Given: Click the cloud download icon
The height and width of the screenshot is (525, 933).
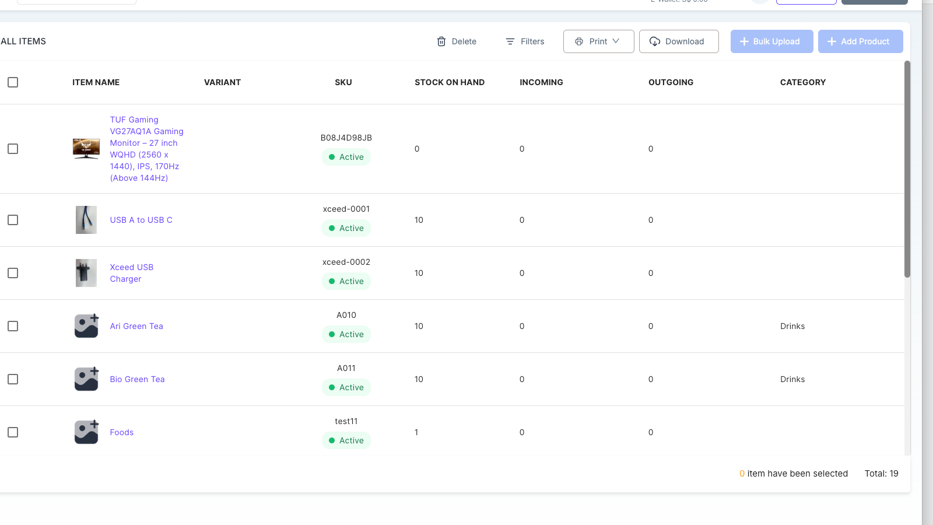Looking at the screenshot, I should [655, 41].
